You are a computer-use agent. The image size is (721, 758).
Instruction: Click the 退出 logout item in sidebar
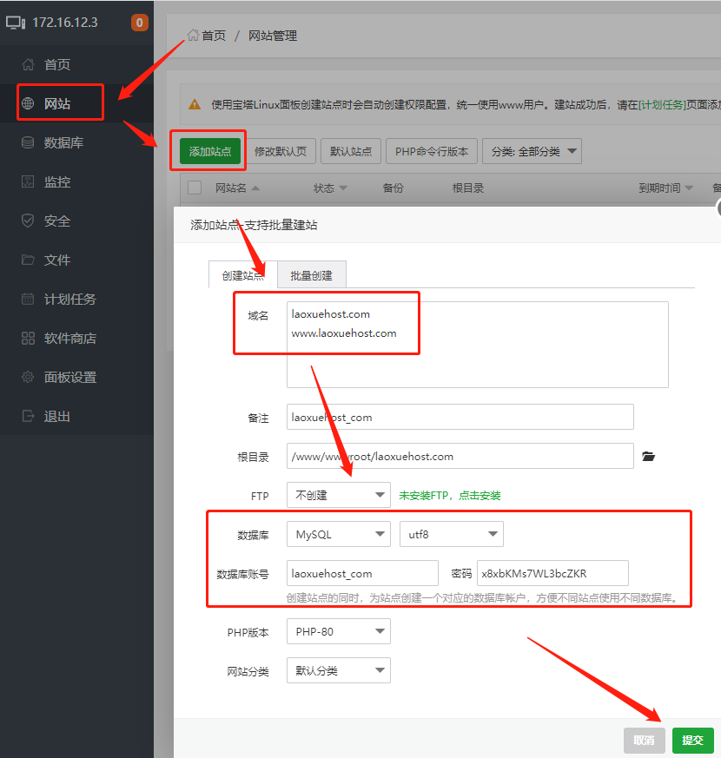click(x=54, y=416)
